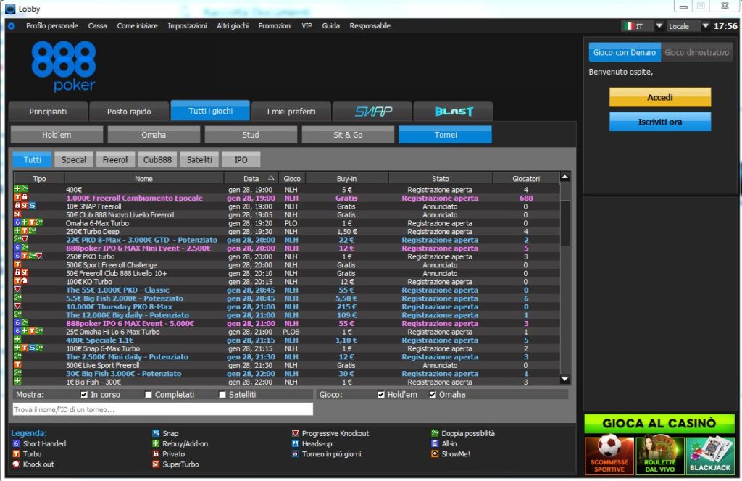Sort by the Giocatori column header
This screenshot has width=742, height=481.
526,179
